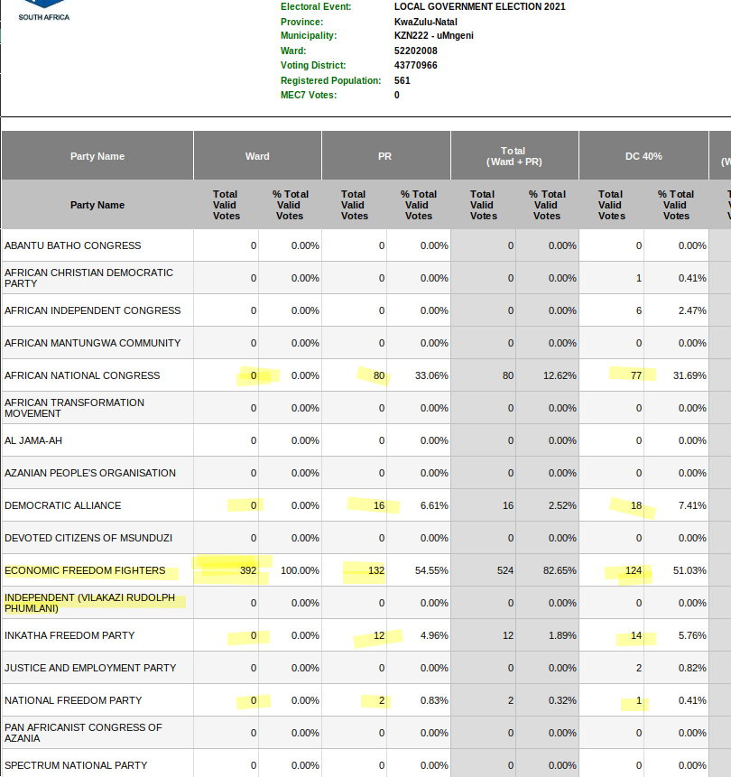Screen dimensions: 731x777
Task: Click African Christian Democratic Party DC votes '1'
Action: pos(639,278)
